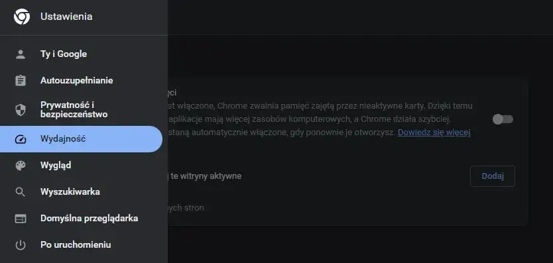The width and height of the screenshot is (553, 263).
Task: Click the power icon for Po uruchomieniu
Action: click(x=21, y=244)
